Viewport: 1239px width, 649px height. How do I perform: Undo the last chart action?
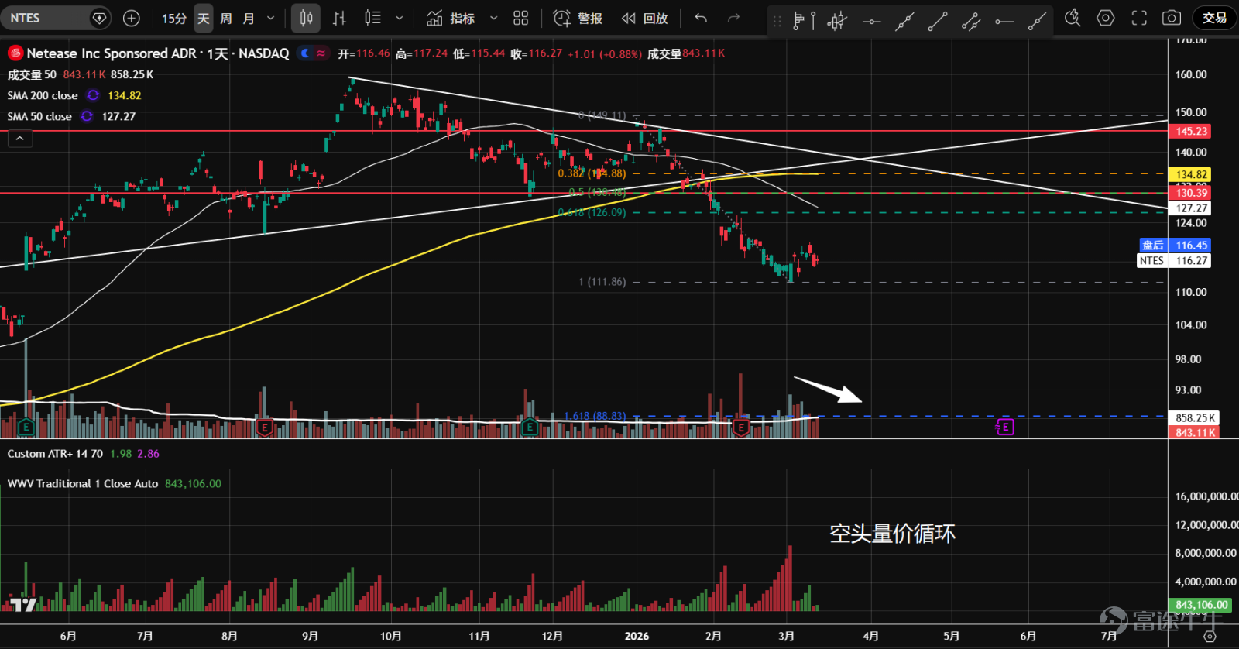[701, 18]
